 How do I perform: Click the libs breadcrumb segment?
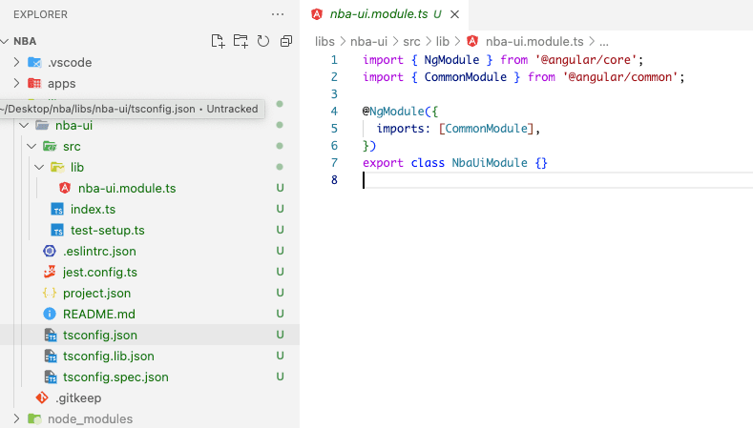click(x=326, y=41)
